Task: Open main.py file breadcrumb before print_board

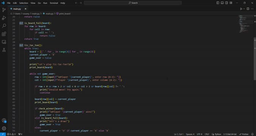Action: click(48, 14)
